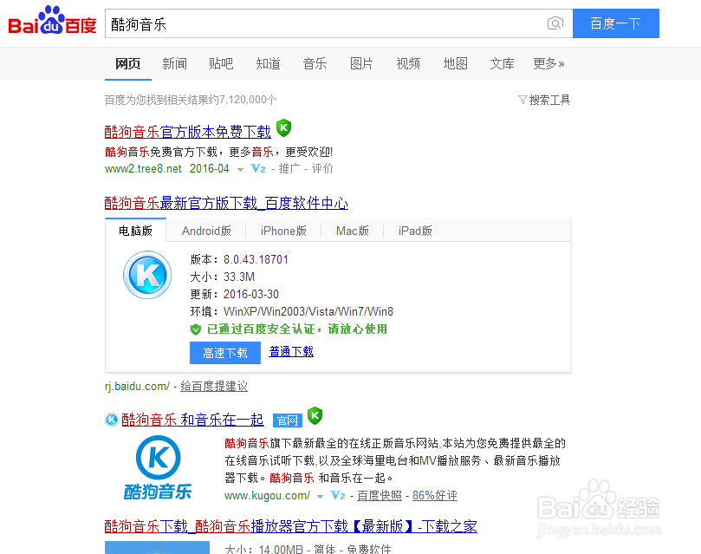Switch to Android版 tab
This screenshot has width=701, height=554.
206,231
